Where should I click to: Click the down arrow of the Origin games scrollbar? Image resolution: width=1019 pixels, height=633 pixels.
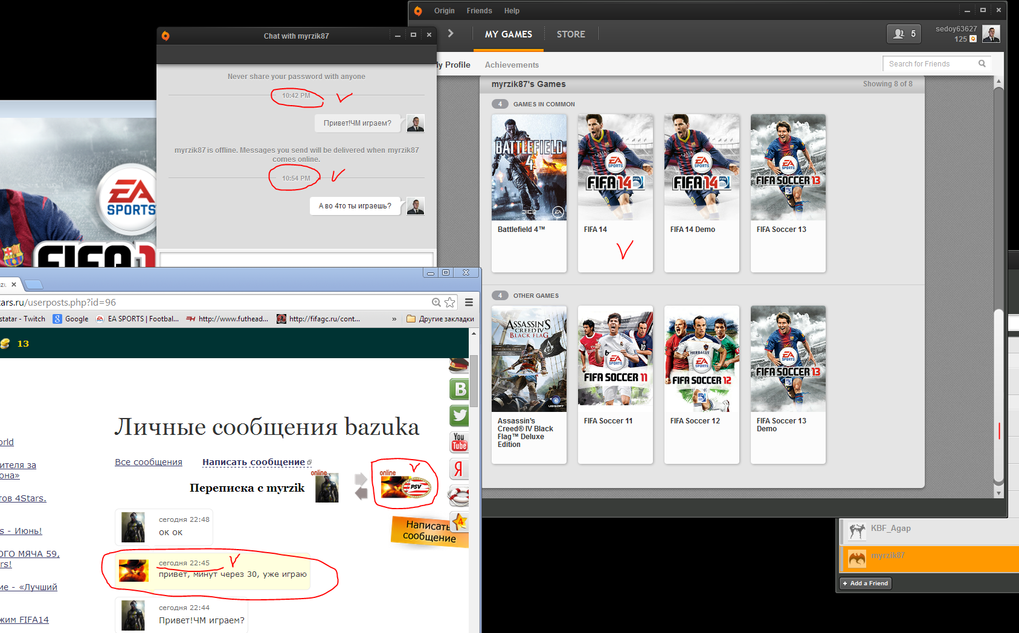click(x=998, y=493)
